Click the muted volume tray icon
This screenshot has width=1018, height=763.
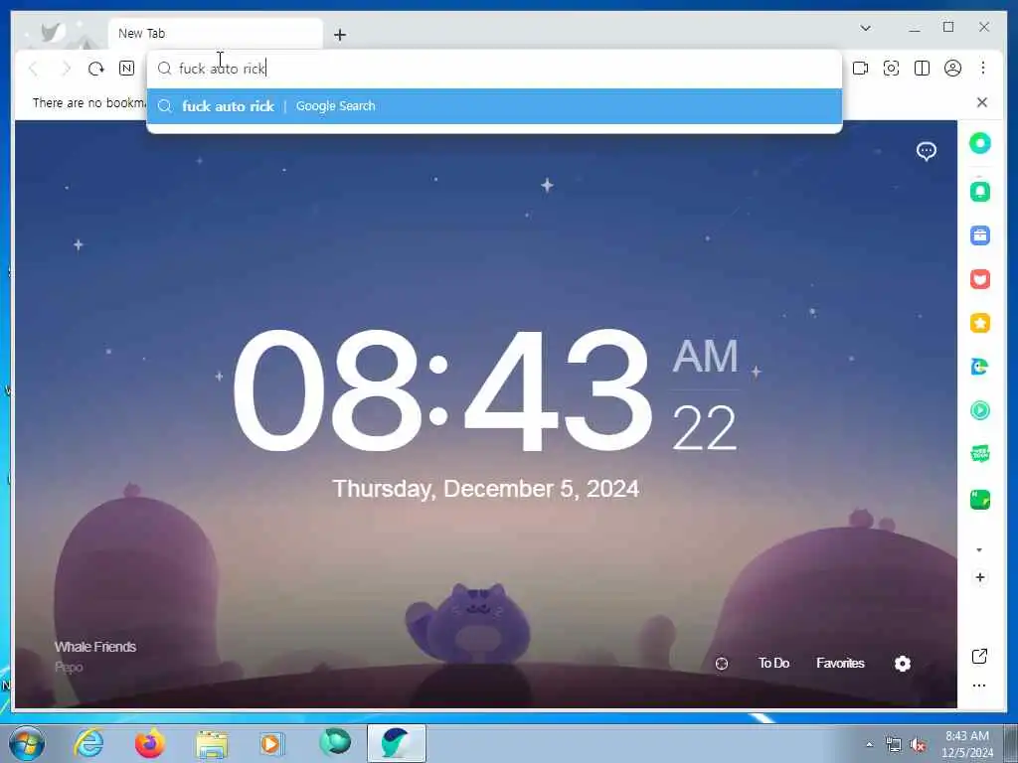coord(918,745)
